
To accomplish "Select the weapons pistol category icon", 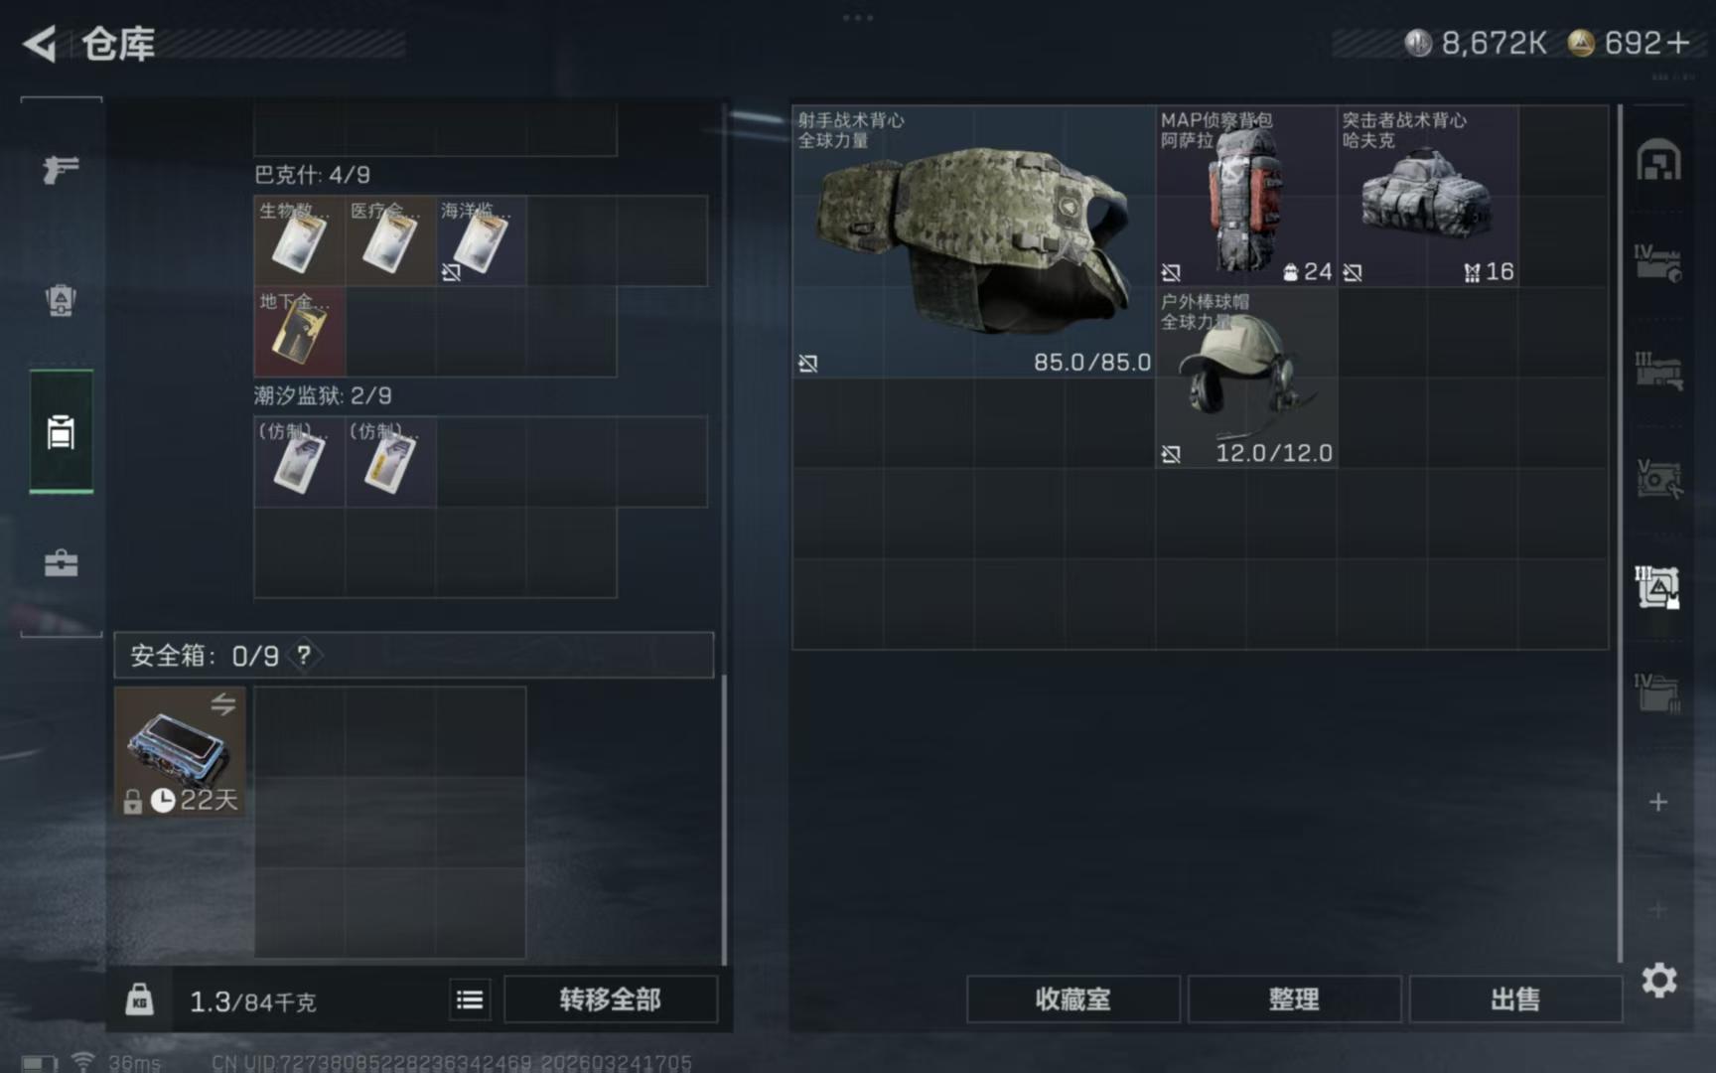I will coord(61,169).
